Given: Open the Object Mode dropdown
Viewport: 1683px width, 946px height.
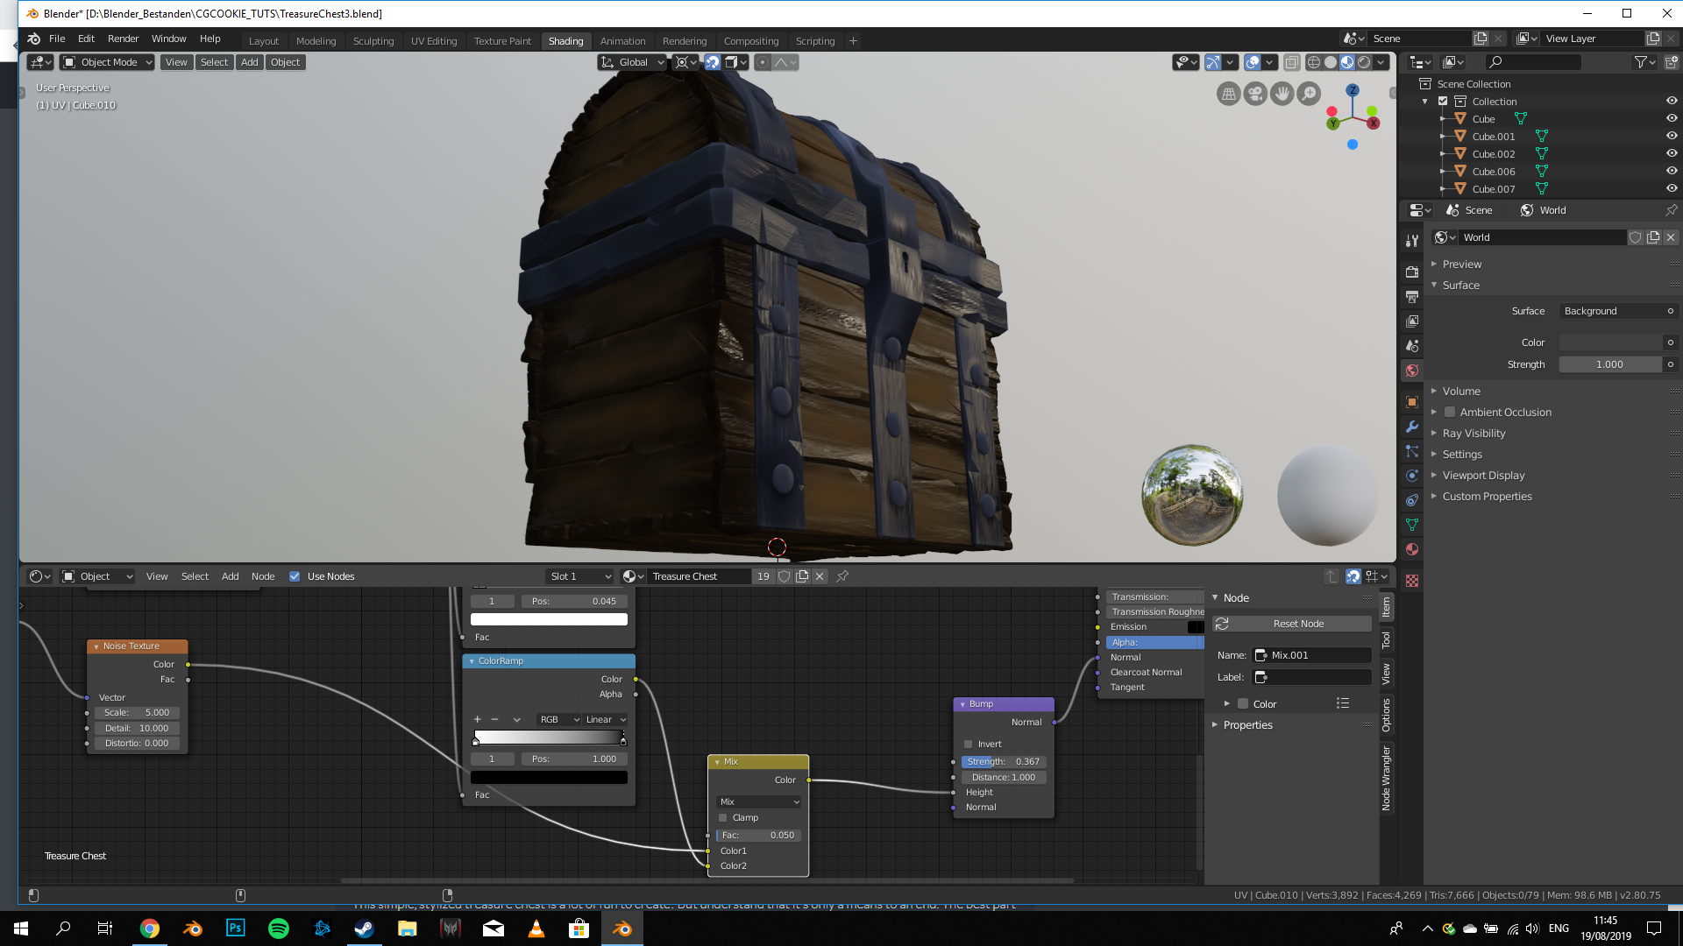Looking at the screenshot, I should (x=108, y=62).
